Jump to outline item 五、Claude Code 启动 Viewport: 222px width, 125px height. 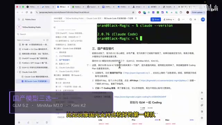pyautogui.click(x=65, y=68)
